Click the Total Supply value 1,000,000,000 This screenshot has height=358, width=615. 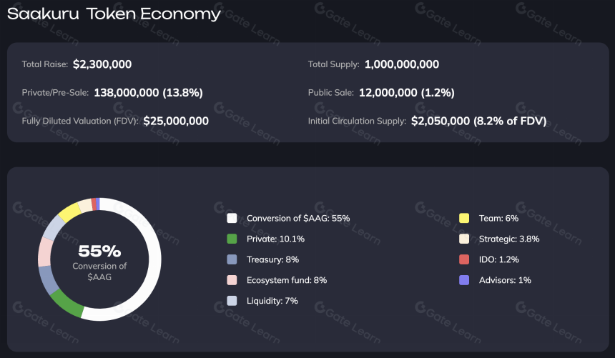[x=402, y=64]
